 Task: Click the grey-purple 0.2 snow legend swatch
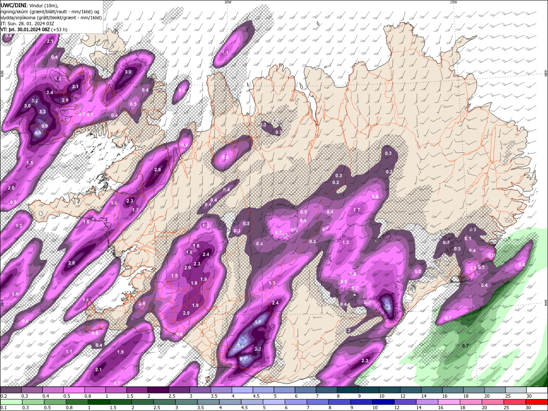click(x=11, y=390)
